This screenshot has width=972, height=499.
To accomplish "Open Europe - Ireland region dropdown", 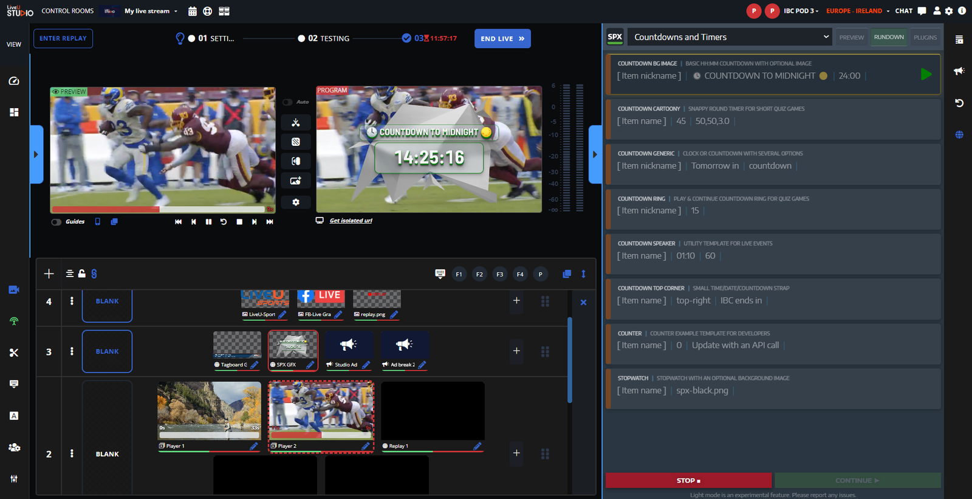I will pos(857,11).
